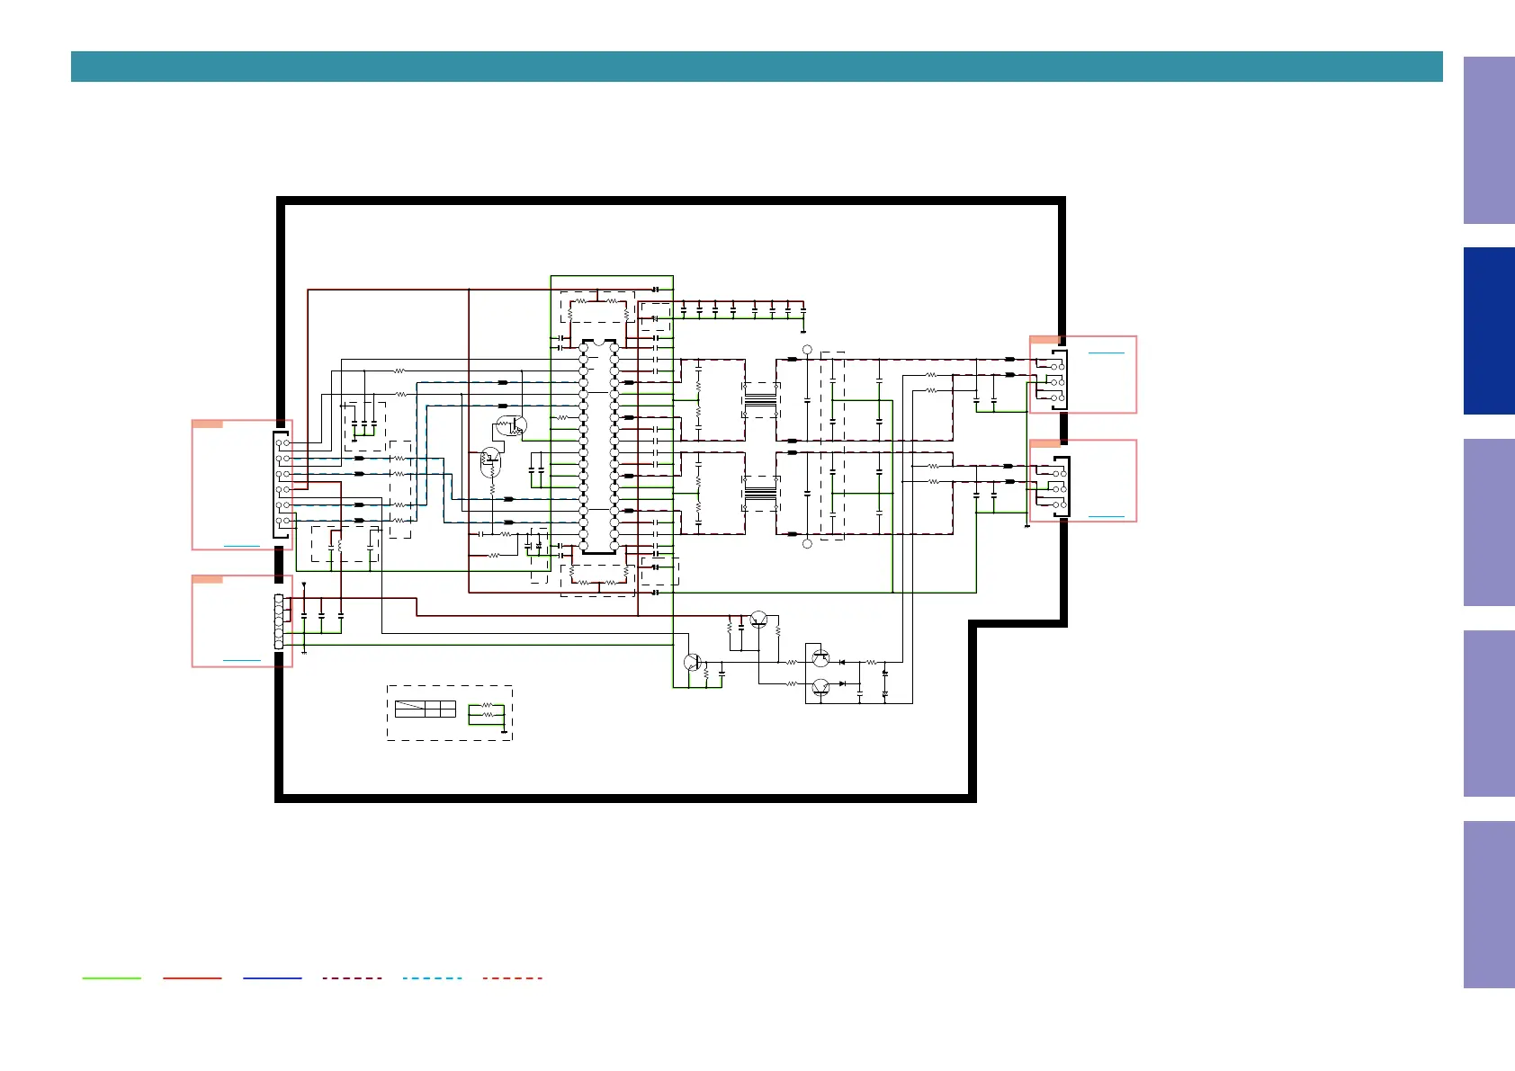Select the five-pin connector on lower left
This screenshot has width=1515, height=1071.
[279, 621]
